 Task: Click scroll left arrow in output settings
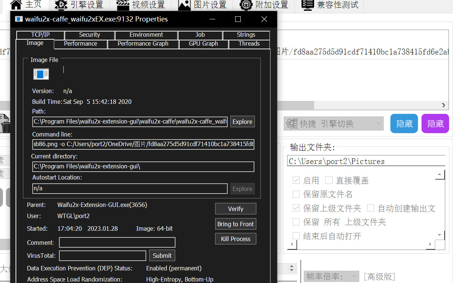(x=292, y=244)
